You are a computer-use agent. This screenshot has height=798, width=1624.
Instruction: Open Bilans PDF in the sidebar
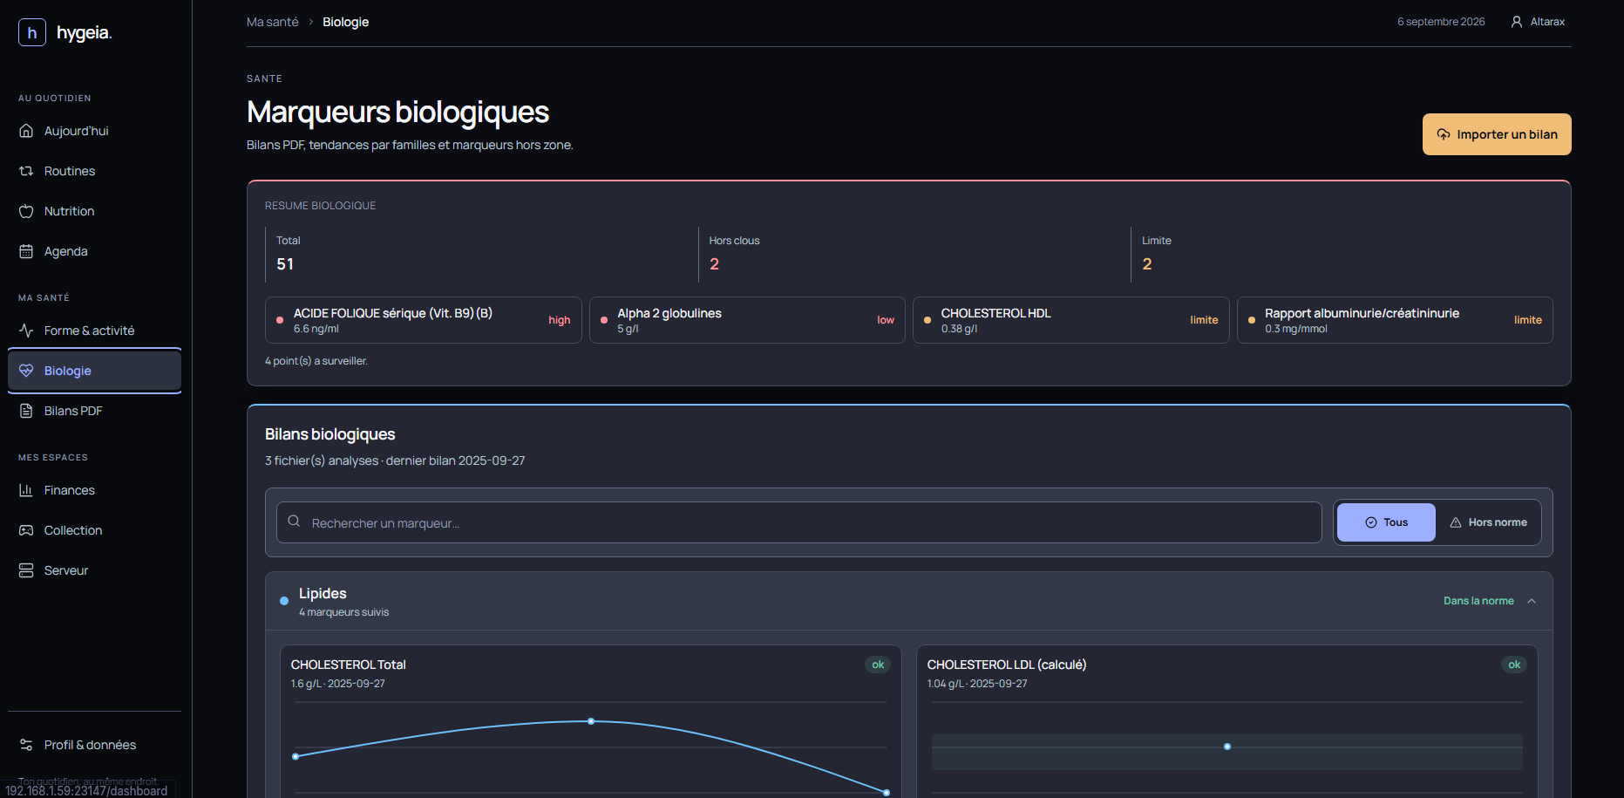click(x=94, y=411)
